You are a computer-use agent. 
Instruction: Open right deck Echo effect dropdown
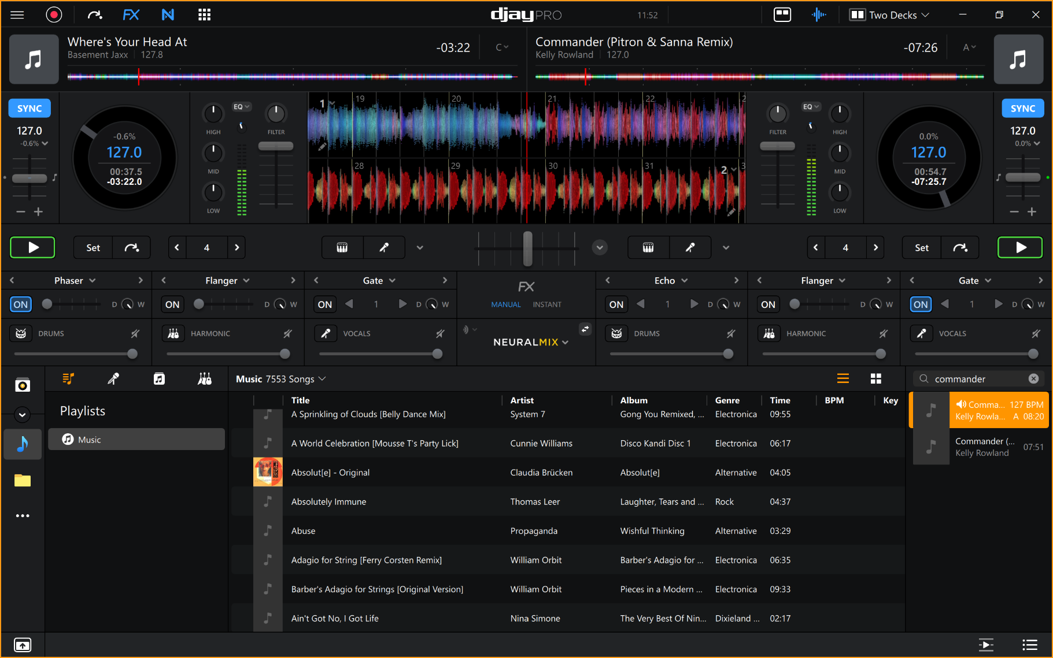click(671, 281)
